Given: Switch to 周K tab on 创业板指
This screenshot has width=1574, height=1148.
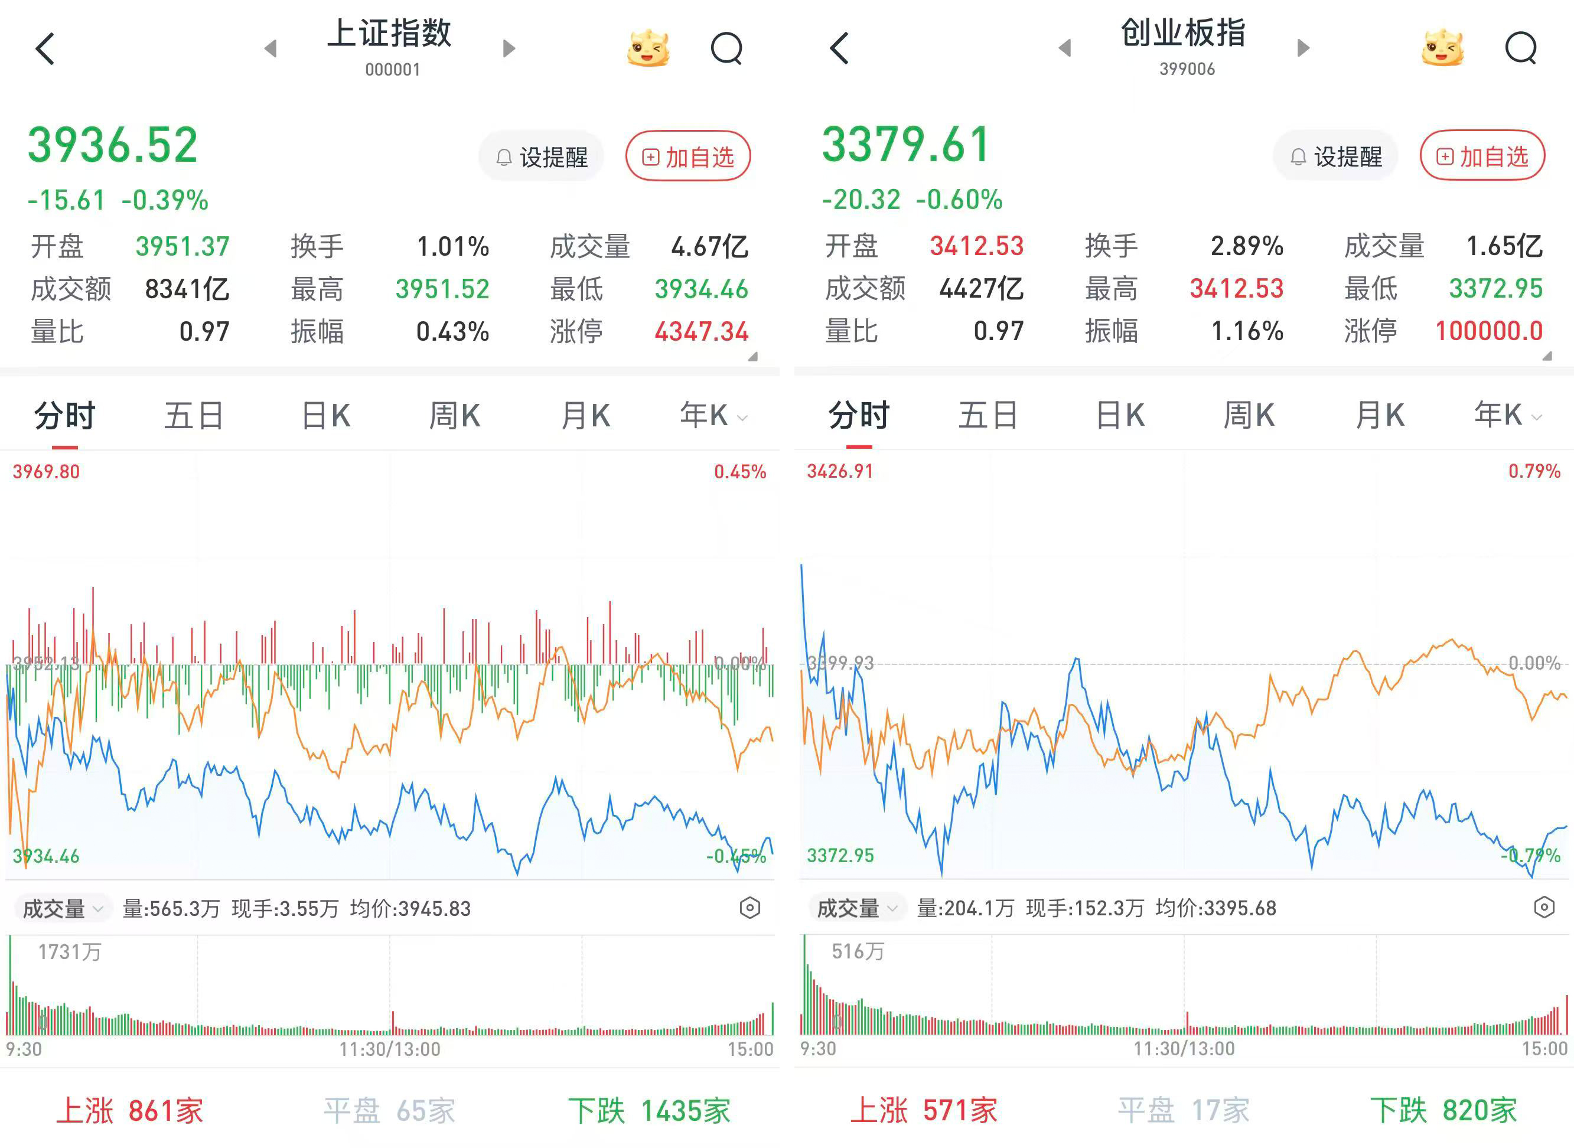Looking at the screenshot, I should coord(1249,415).
